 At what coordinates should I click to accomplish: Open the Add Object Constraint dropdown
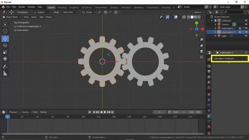click(230, 59)
